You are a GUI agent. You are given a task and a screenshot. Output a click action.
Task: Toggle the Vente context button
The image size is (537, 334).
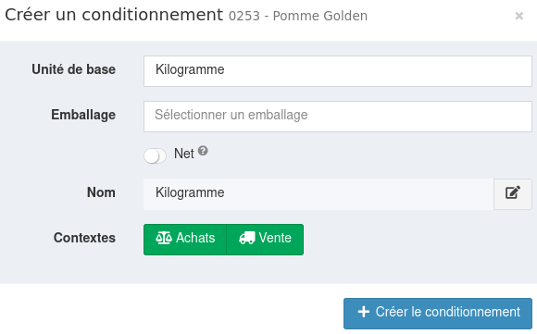(x=265, y=240)
